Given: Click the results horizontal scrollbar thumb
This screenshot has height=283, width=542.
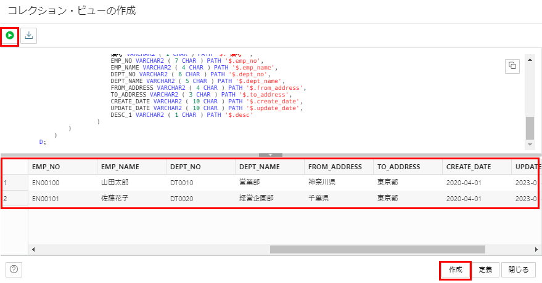Looking at the screenshot, I should pos(377,249).
